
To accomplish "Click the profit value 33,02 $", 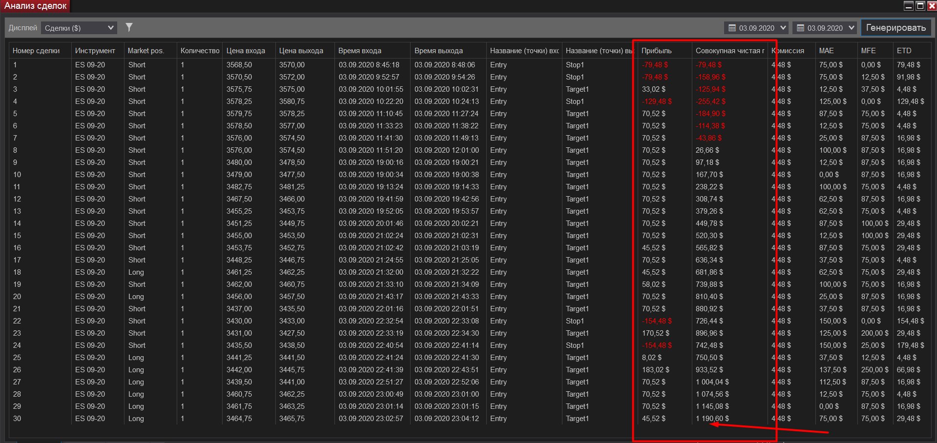I will click(654, 89).
